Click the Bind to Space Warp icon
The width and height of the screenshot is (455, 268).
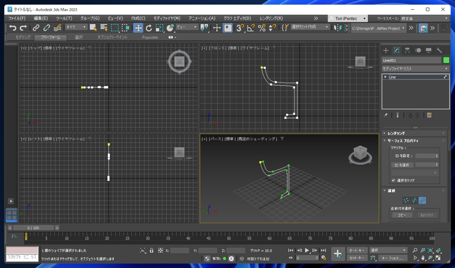(x=57, y=27)
